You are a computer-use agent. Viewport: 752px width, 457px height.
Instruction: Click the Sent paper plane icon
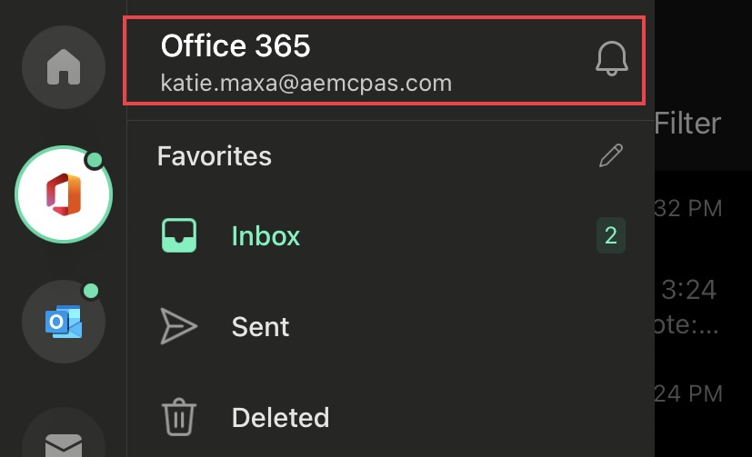178,326
